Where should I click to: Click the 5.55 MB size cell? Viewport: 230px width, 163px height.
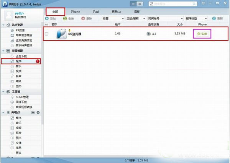[x=180, y=34]
